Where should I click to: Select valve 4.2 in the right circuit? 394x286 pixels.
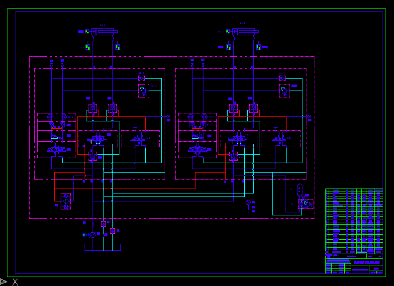tap(281, 138)
